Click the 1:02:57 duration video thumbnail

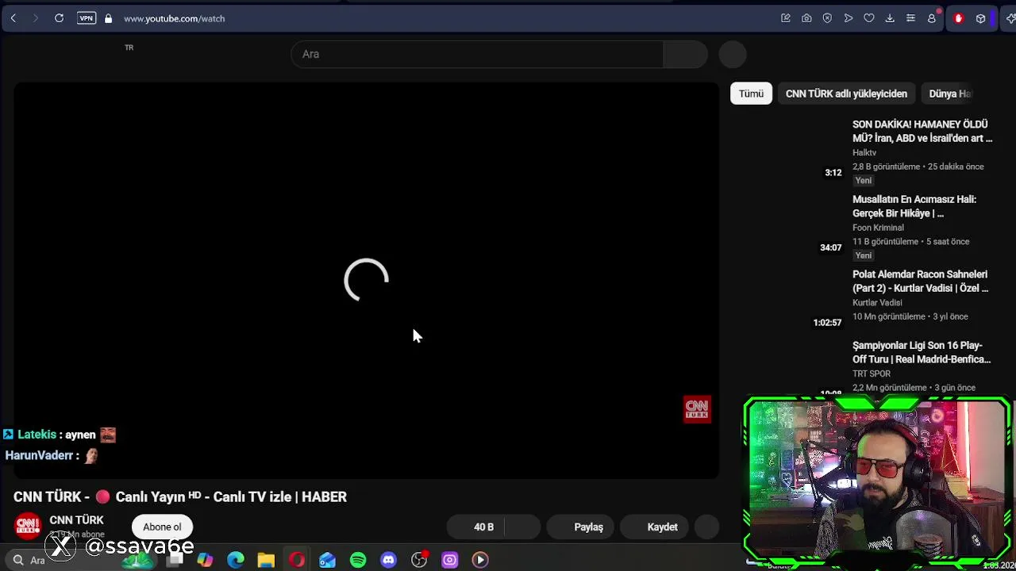[x=787, y=299]
